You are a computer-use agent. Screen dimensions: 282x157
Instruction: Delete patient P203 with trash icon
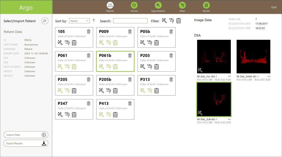171,55
